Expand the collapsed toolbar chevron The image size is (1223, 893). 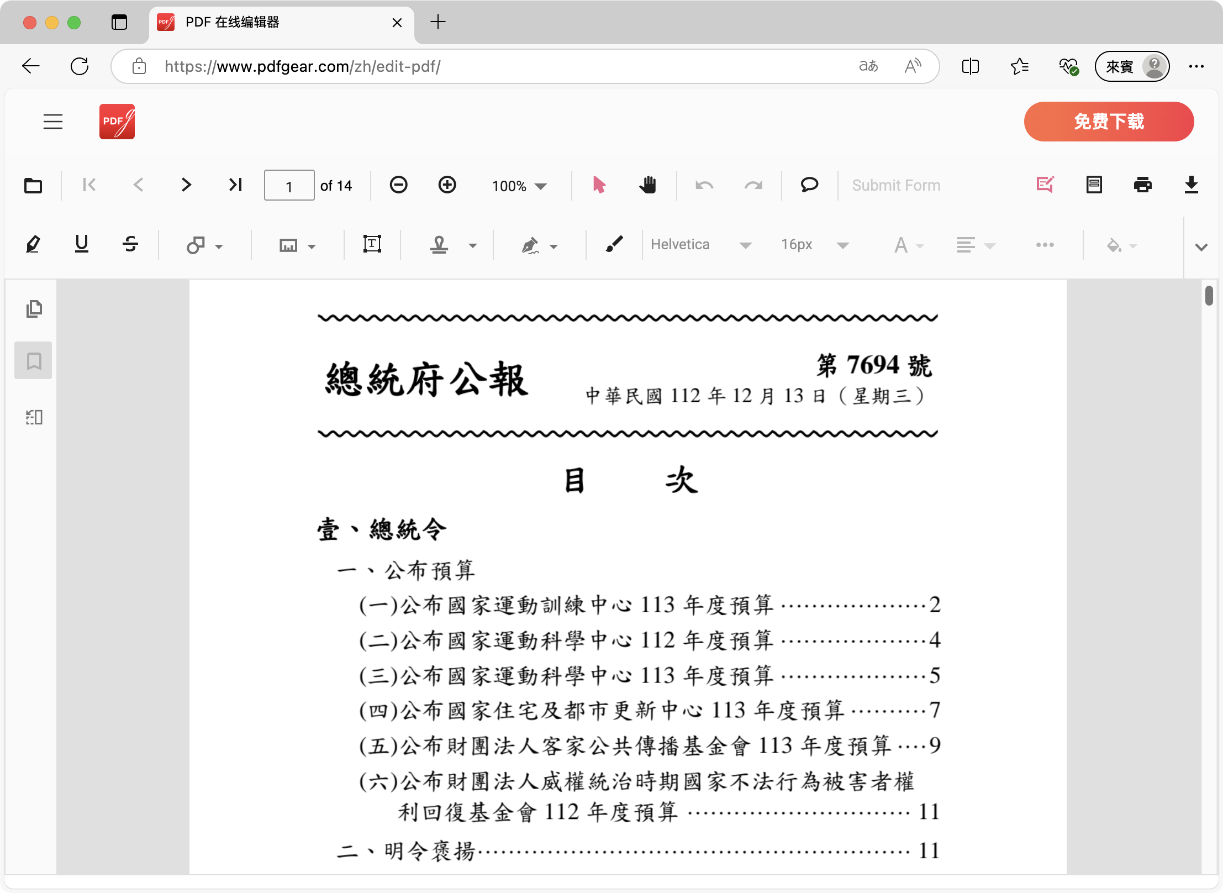tap(1201, 247)
